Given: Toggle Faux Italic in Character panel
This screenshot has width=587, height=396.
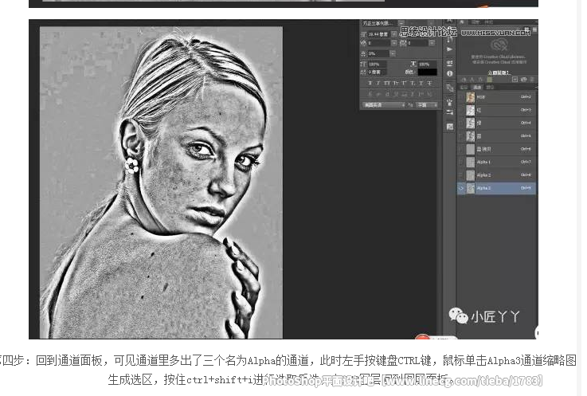Looking at the screenshot, I should pyautogui.click(x=378, y=83).
